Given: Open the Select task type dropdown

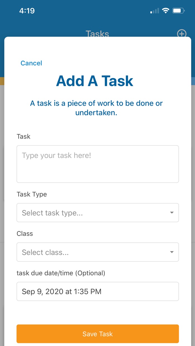Looking at the screenshot, I should [x=92, y=213].
